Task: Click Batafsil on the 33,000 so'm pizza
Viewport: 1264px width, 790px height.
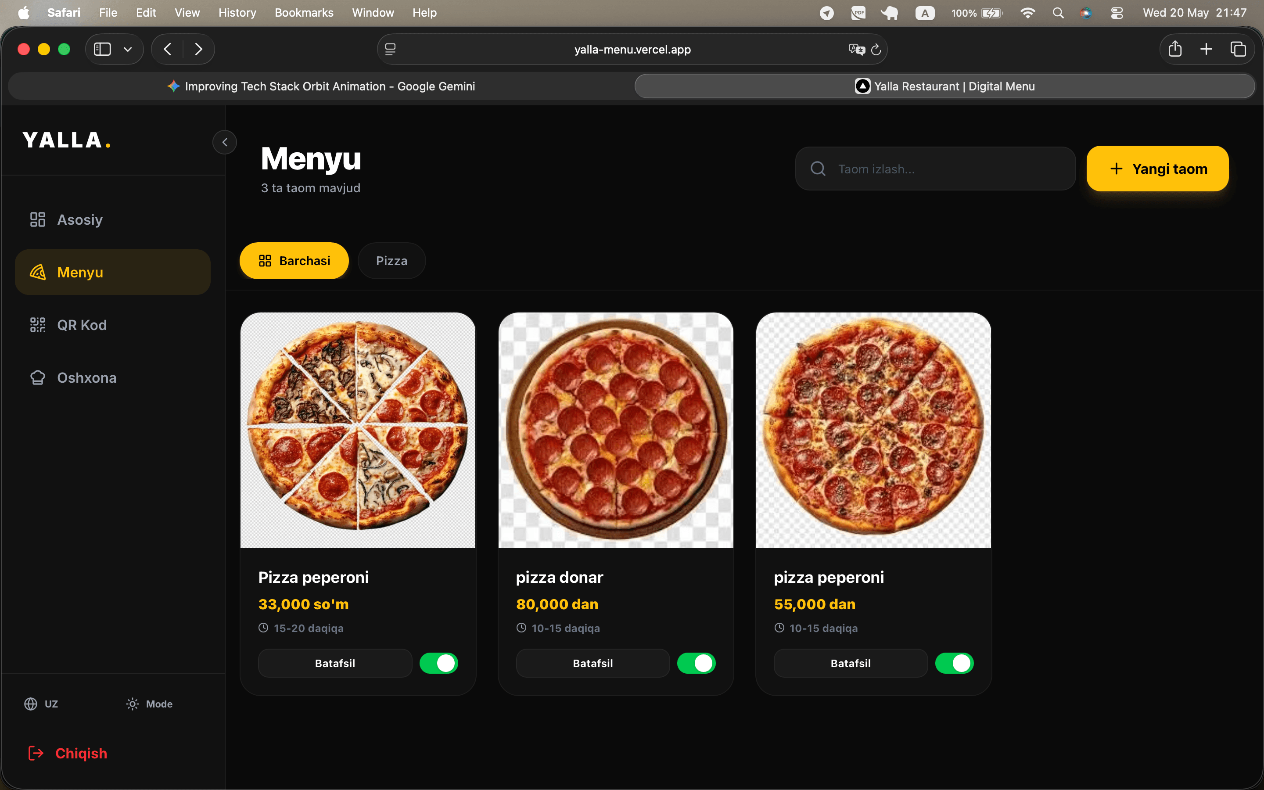Action: (x=335, y=663)
